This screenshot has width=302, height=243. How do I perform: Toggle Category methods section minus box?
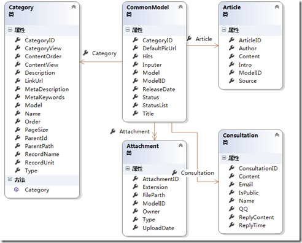(10, 179)
